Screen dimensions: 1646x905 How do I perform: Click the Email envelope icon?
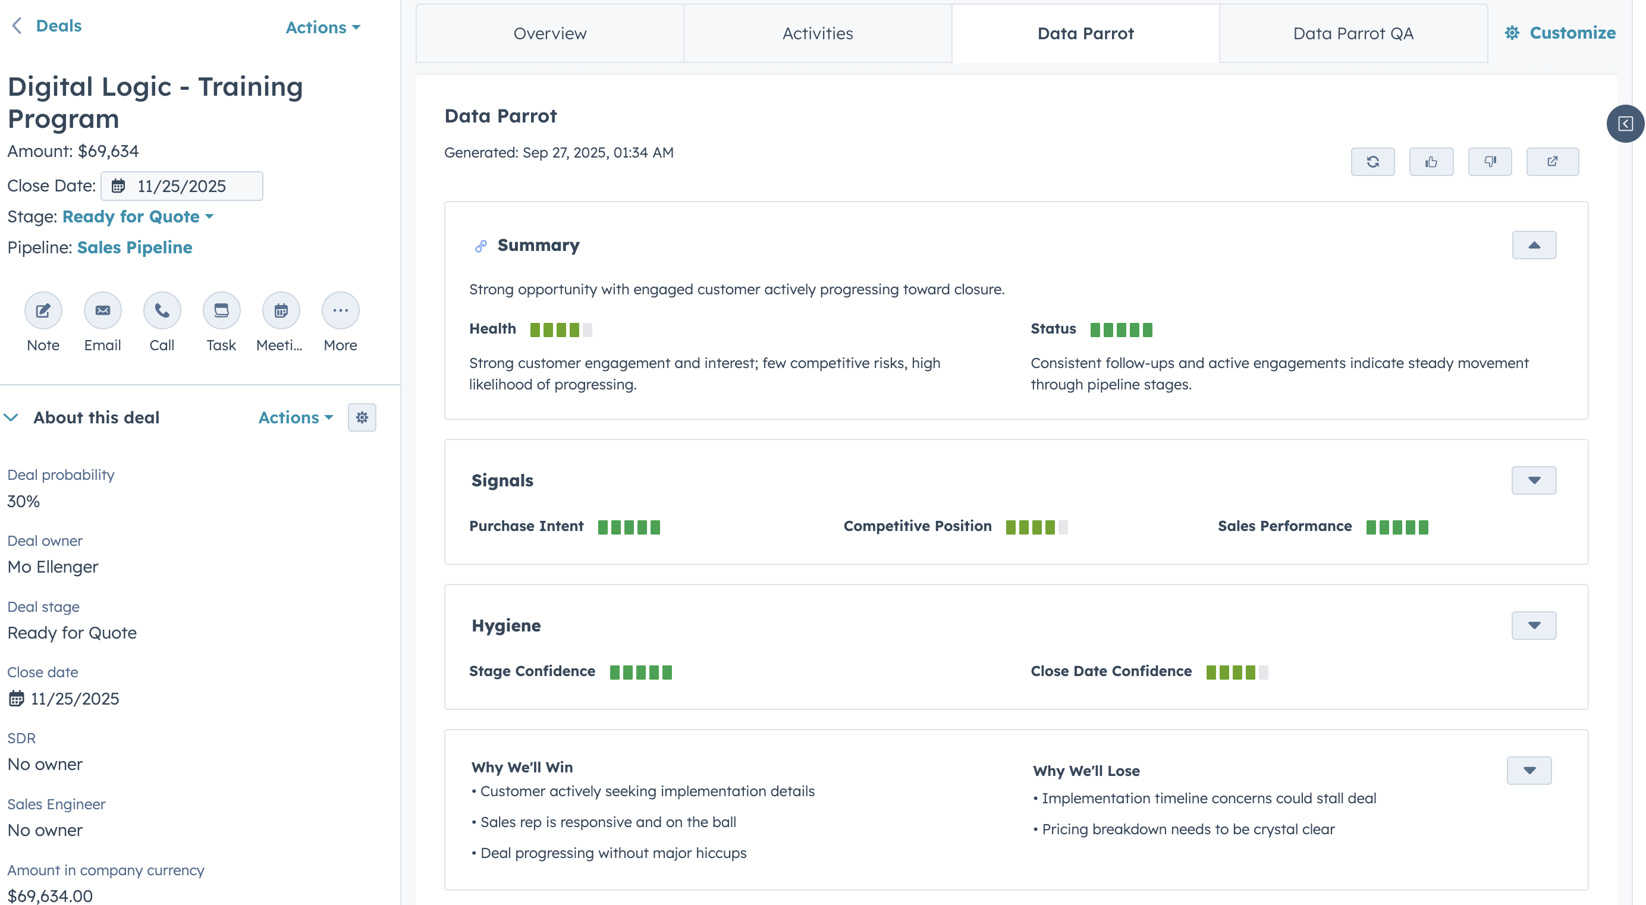click(x=102, y=310)
